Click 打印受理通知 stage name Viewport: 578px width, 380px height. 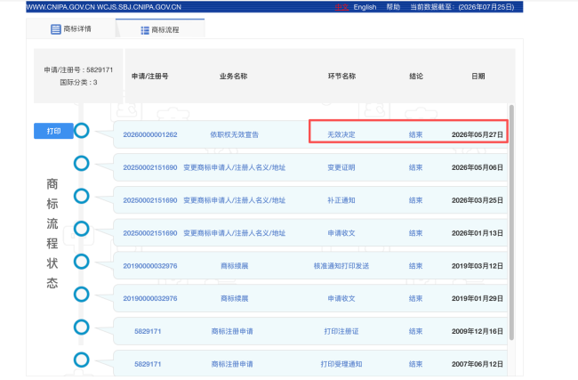pyautogui.click(x=341, y=364)
